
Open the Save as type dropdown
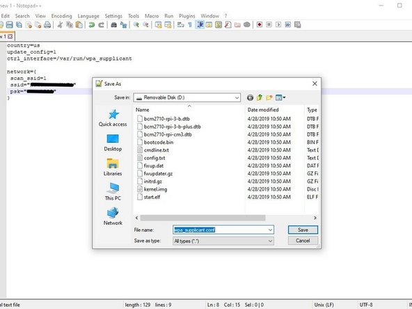(223, 241)
